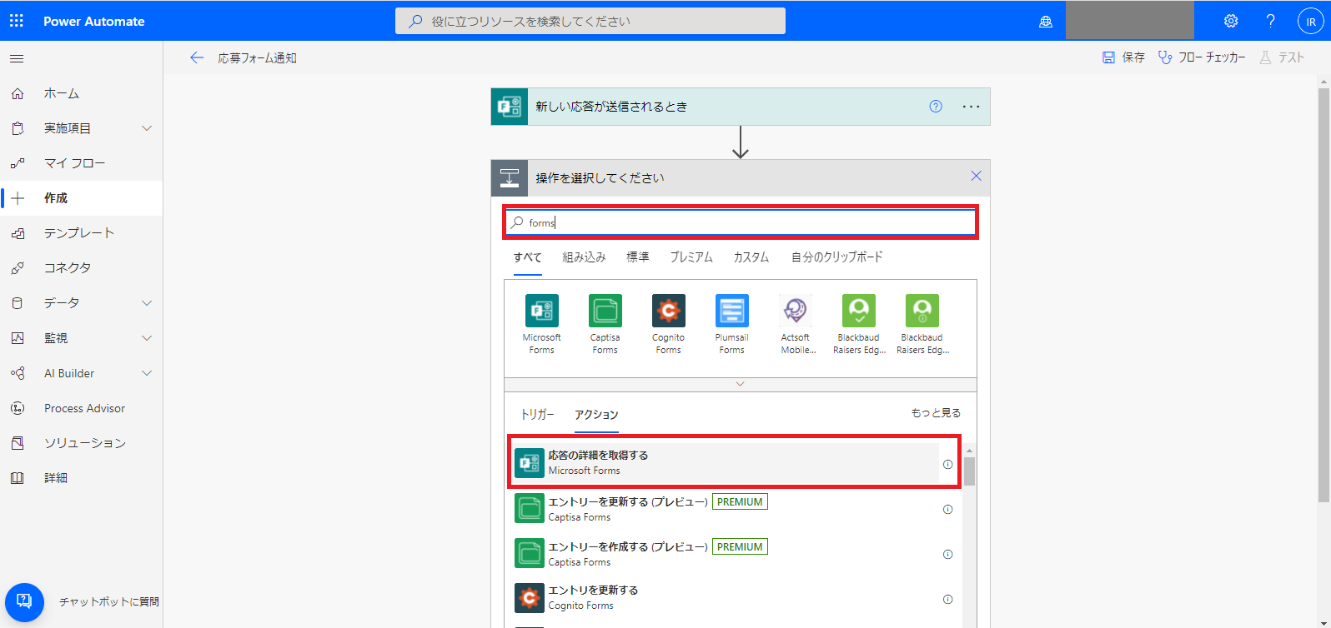1331x628 pixels.
Task: Select the 標準 tab
Action: [x=638, y=257]
